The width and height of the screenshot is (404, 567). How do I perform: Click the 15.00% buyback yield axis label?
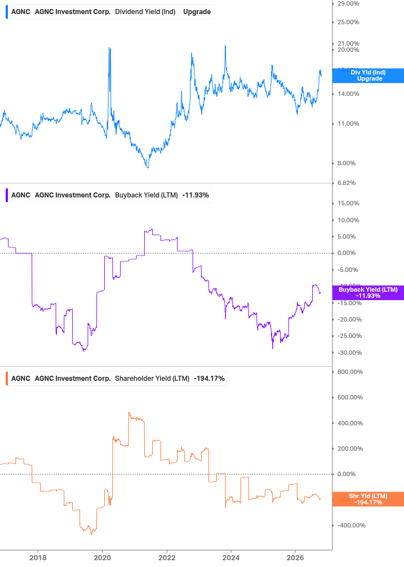pyautogui.click(x=348, y=203)
